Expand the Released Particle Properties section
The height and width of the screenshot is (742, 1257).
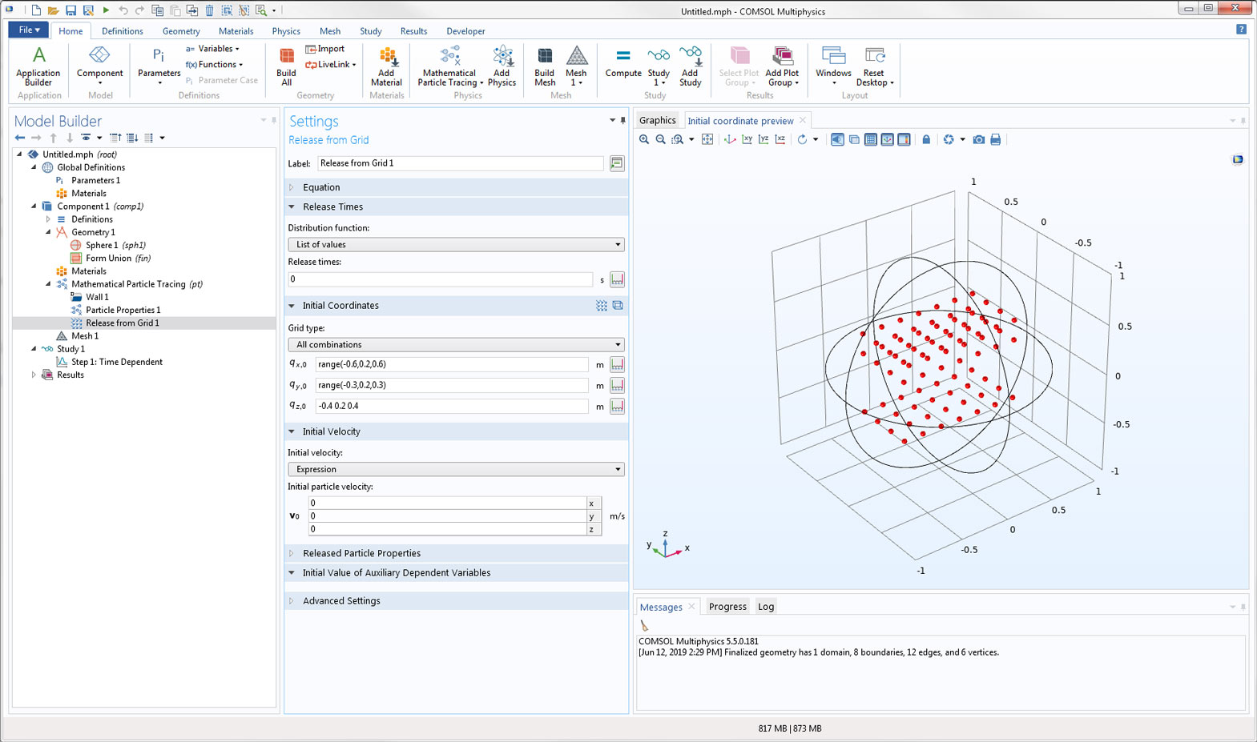[x=361, y=553]
